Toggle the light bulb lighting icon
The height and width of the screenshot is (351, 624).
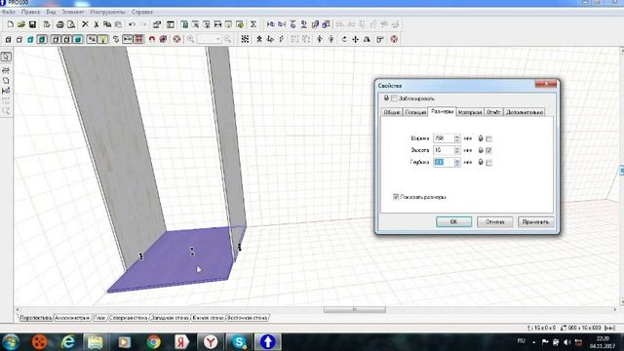tap(103, 39)
